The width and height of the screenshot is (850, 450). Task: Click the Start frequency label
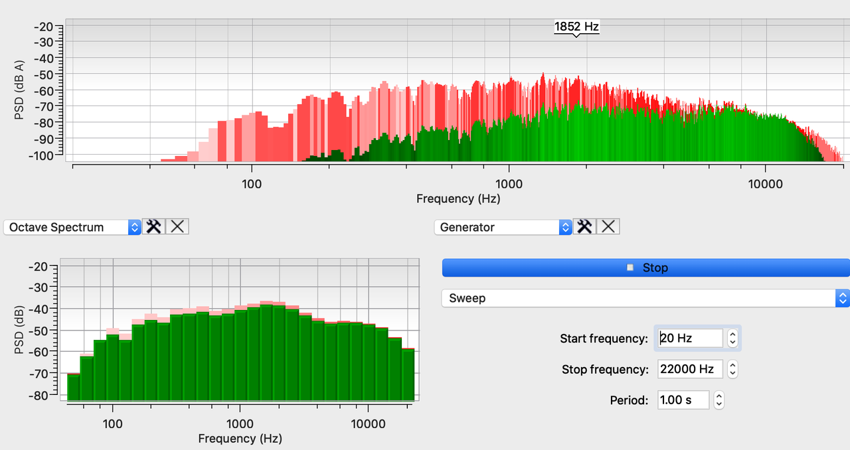pos(604,338)
